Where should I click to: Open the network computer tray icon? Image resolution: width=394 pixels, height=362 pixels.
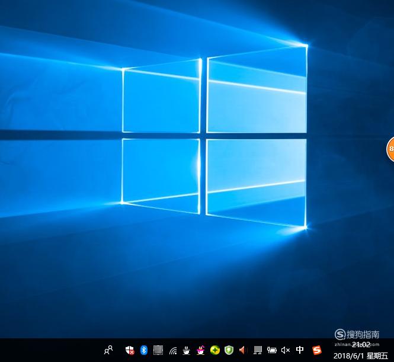(258, 350)
